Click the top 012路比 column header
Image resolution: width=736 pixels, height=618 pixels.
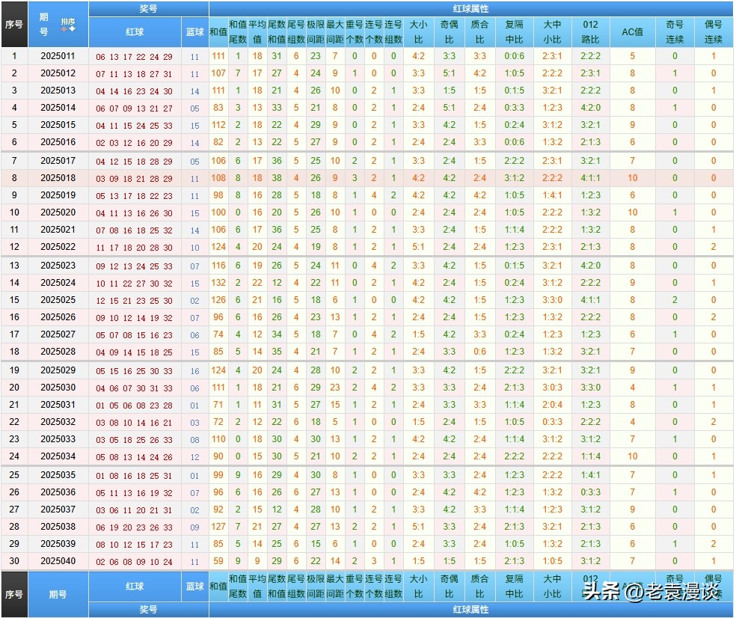590,32
